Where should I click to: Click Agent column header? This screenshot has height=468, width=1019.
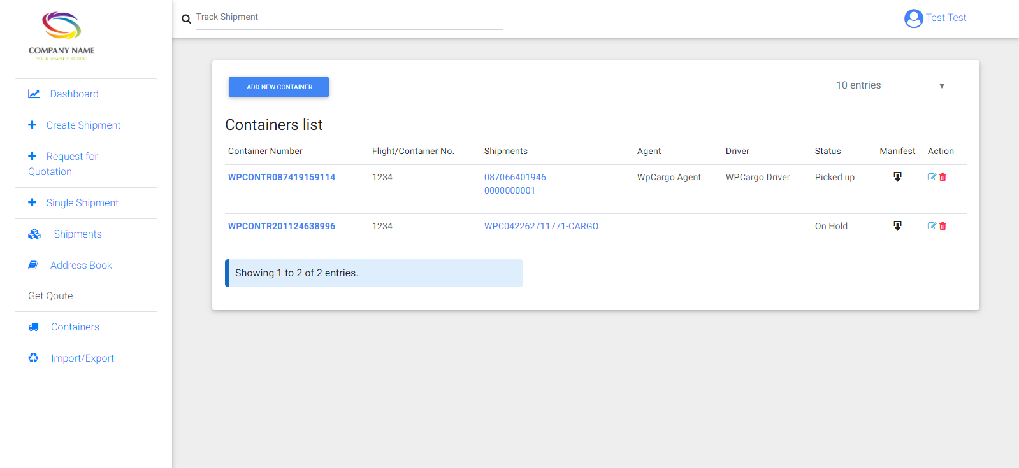(x=649, y=151)
